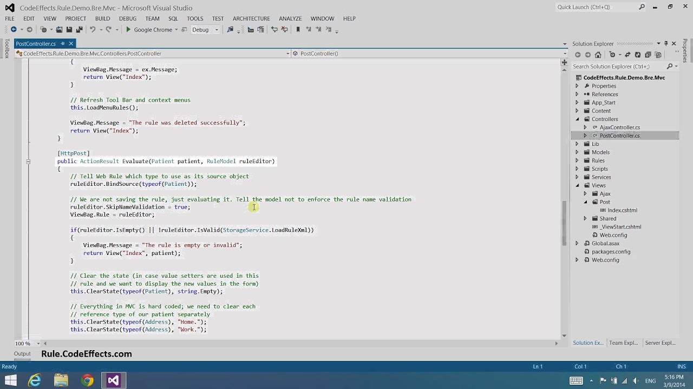Screen dimensions: 693x389
Task: Open the Solution Explorer window options dropdown
Action: (658, 44)
